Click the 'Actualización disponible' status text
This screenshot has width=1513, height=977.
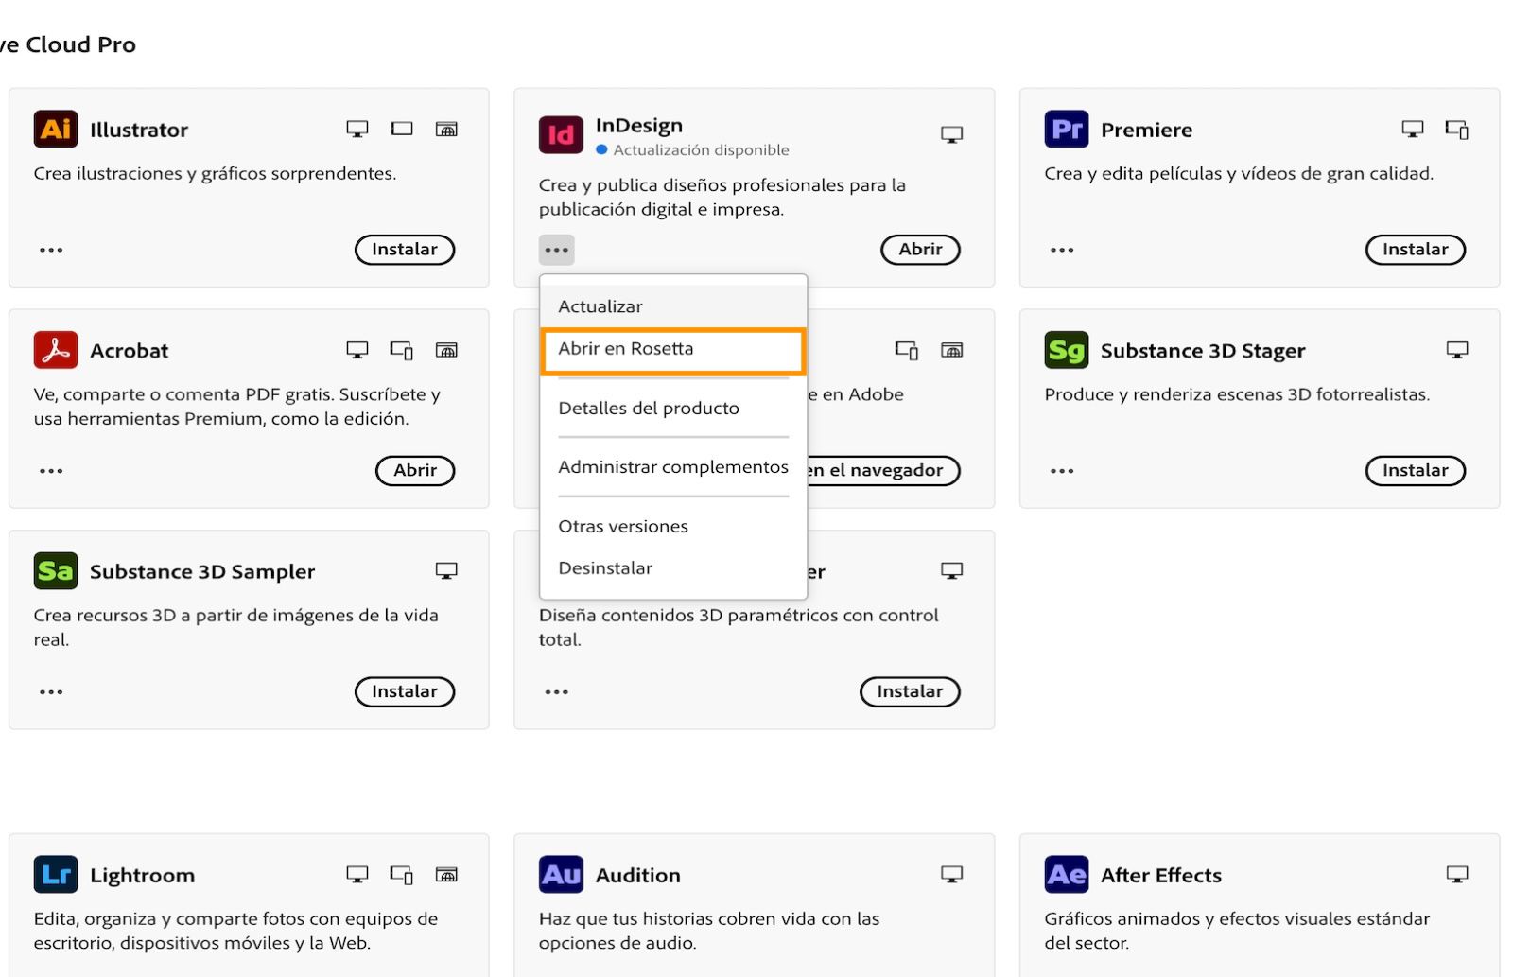click(x=701, y=150)
